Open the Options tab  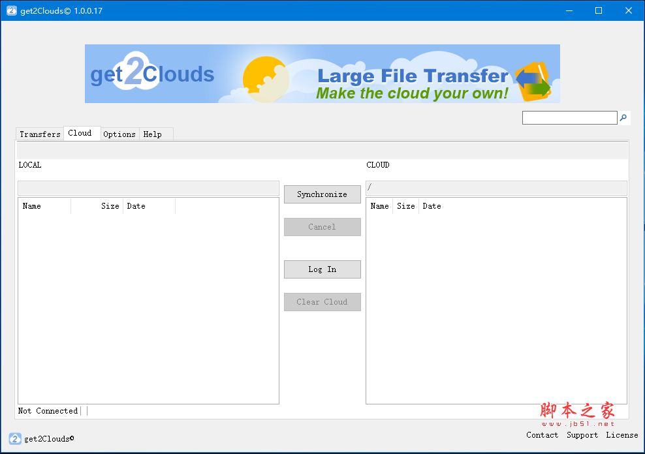[x=119, y=134]
